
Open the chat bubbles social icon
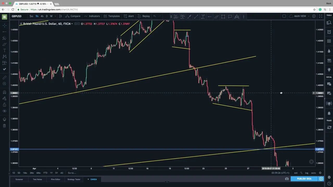(x=329, y=84)
